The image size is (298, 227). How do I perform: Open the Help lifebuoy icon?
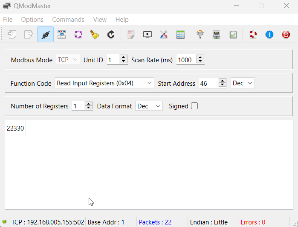253,35
